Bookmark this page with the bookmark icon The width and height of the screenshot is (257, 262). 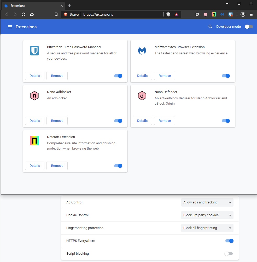[x=56, y=14]
